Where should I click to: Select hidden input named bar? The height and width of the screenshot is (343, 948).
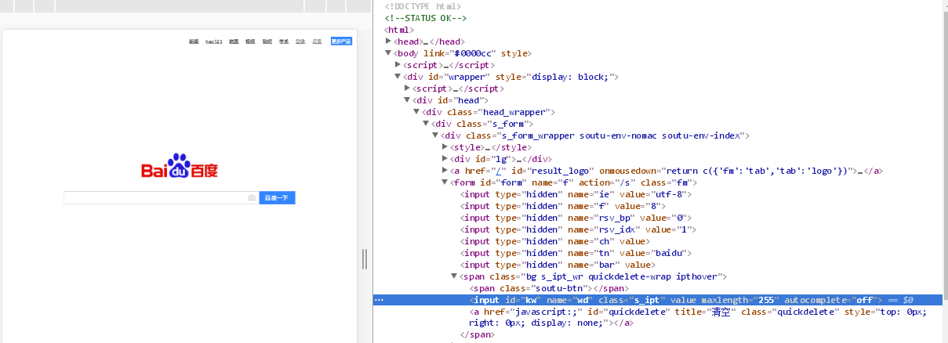click(x=557, y=265)
